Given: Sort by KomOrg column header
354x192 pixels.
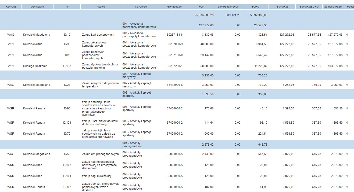Looking at the screenshot, I should point(11,6).
